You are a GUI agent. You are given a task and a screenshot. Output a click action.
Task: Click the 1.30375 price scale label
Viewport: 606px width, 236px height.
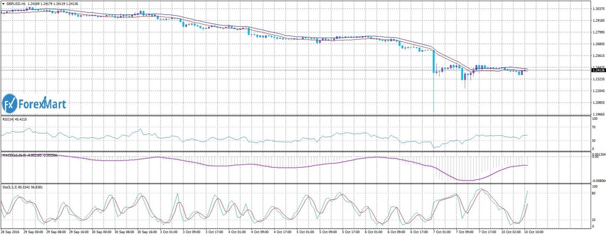(598, 8)
